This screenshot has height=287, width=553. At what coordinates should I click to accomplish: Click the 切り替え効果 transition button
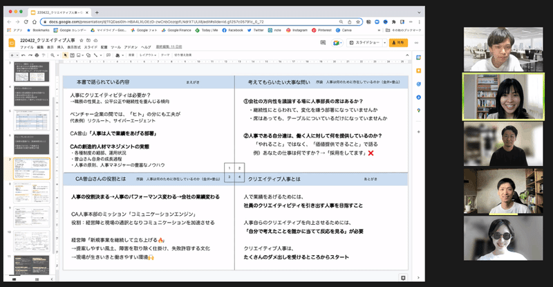point(182,55)
